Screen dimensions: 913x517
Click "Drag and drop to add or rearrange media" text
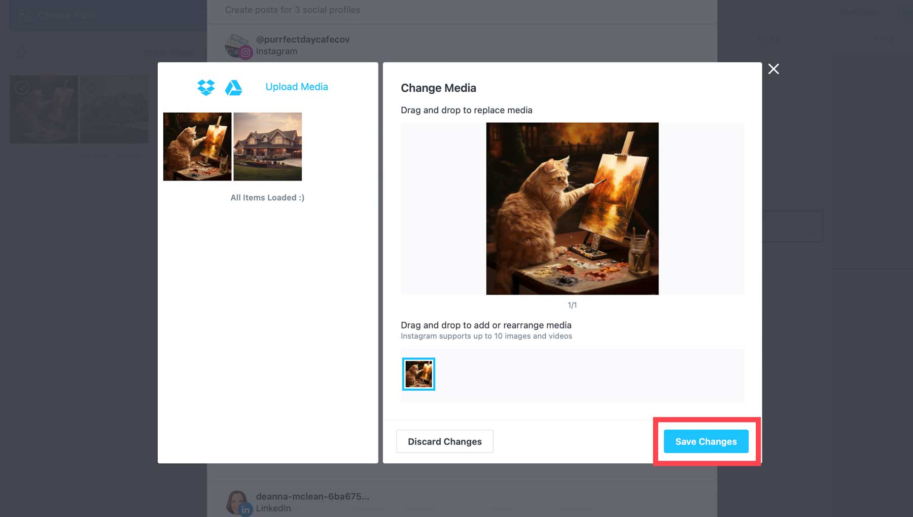coord(486,325)
